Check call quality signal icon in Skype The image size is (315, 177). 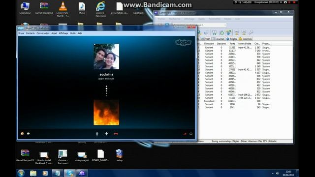pyautogui.click(x=185, y=134)
